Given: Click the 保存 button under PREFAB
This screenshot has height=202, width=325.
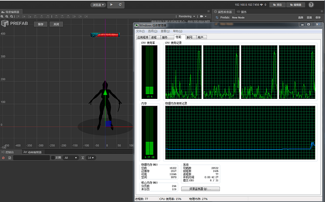Looking at the screenshot, I should pos(41,24).
